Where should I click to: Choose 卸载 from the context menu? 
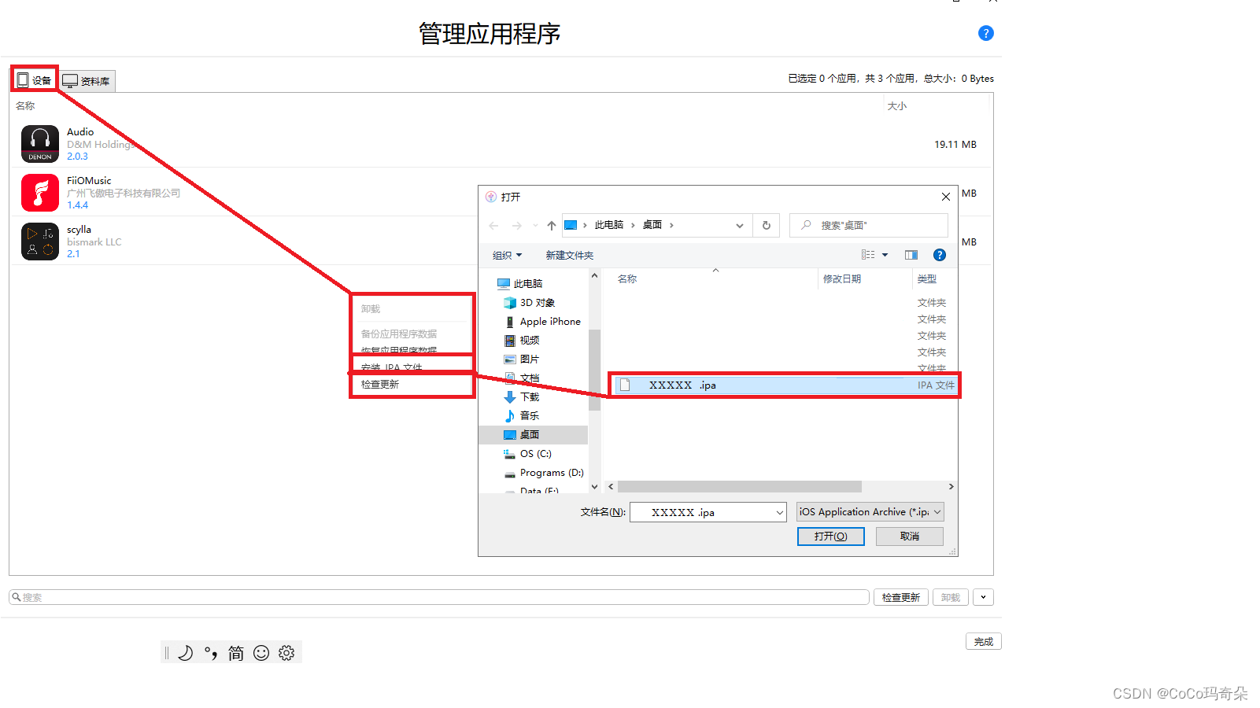click(371, 309)
